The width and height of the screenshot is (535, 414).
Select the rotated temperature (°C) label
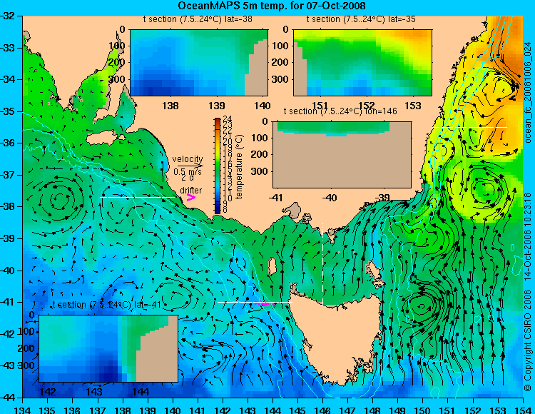point(239,166)
